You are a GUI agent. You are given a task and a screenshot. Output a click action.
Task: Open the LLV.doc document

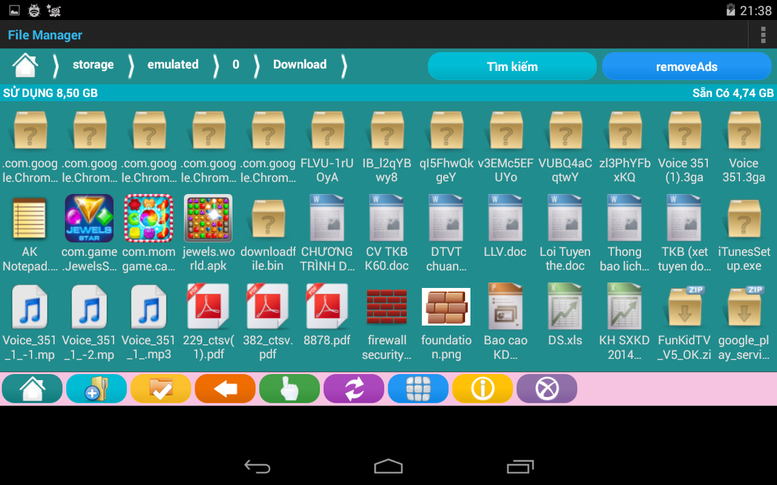click(506, 227)
